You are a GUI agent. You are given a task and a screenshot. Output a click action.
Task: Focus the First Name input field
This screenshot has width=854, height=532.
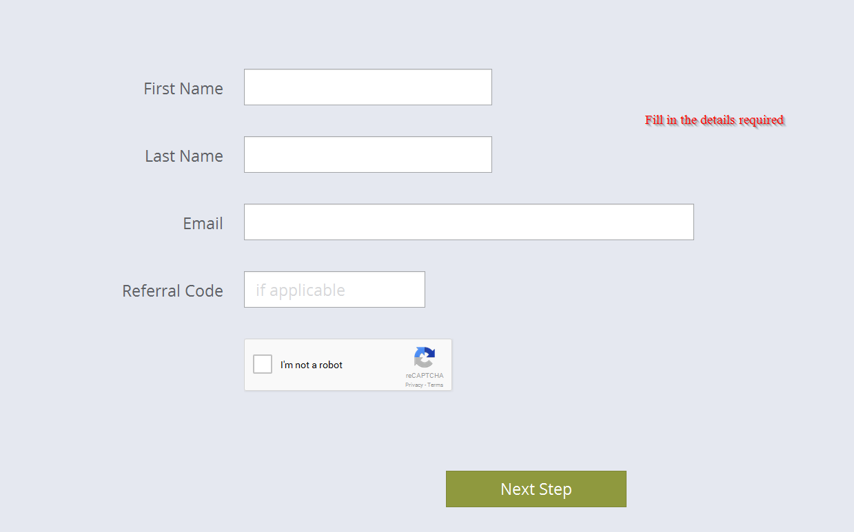click(367, 87)
